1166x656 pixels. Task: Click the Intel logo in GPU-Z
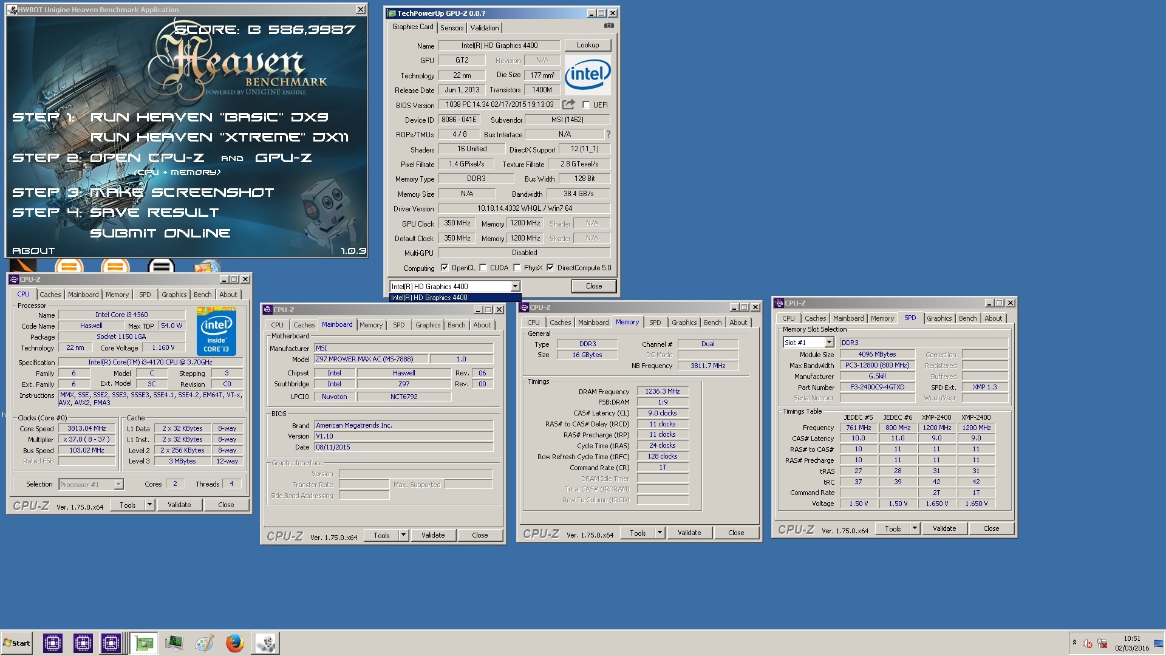587,75
